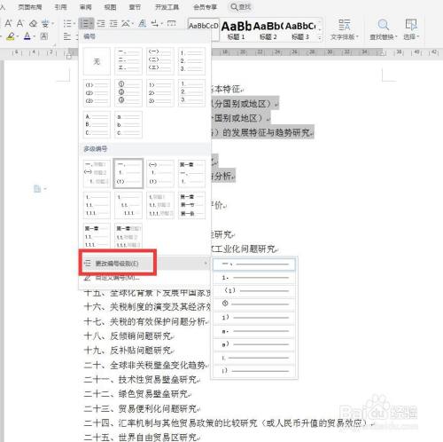Image resolution: width=443 pixels, height=442 pixels.
Task: Open the 视图 ribbon tab
Action: coord(110,7)
